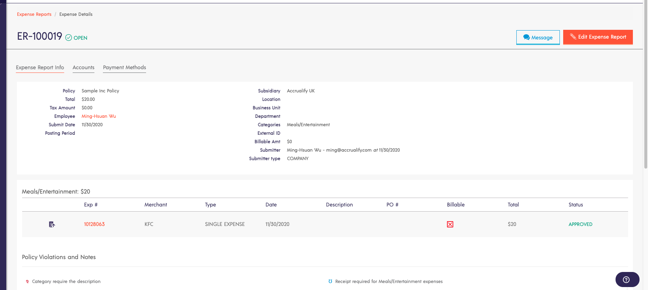This screenshot has width=648, height=290.
Task: Go back to Expense Reports breadcrumb
Action: point(34,14)
